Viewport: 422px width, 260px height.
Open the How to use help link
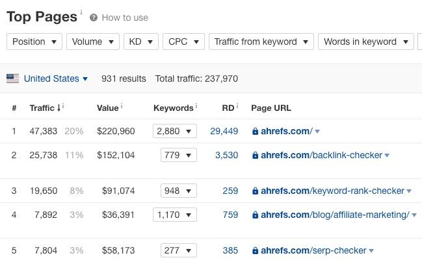click(125, 18)
